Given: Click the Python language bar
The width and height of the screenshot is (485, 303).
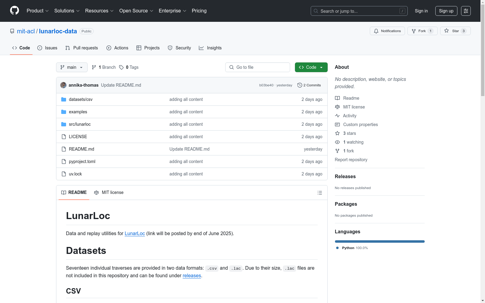Looking at the screenshot, I should 380,241.
